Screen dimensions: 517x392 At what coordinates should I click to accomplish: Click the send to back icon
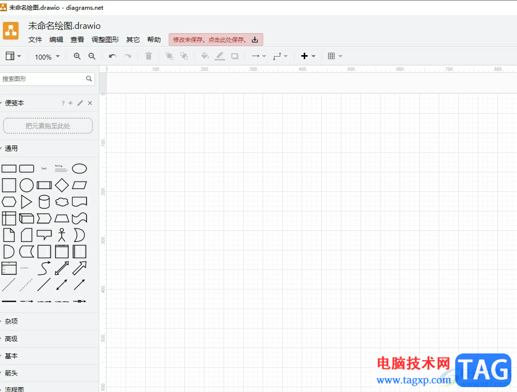184,56
